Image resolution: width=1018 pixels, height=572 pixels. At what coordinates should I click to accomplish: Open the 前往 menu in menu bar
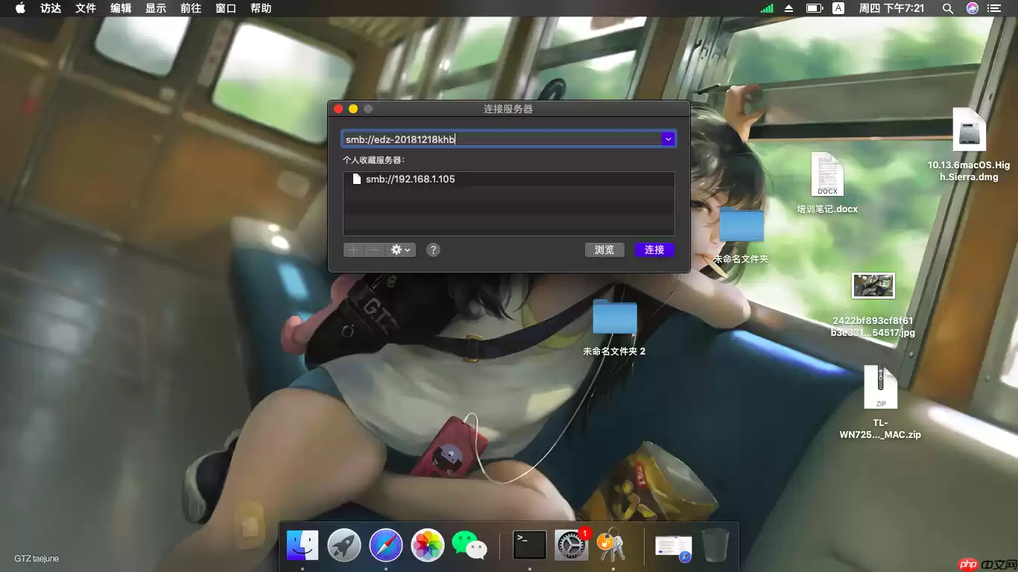pyautogui.click(x=190, y=8)
